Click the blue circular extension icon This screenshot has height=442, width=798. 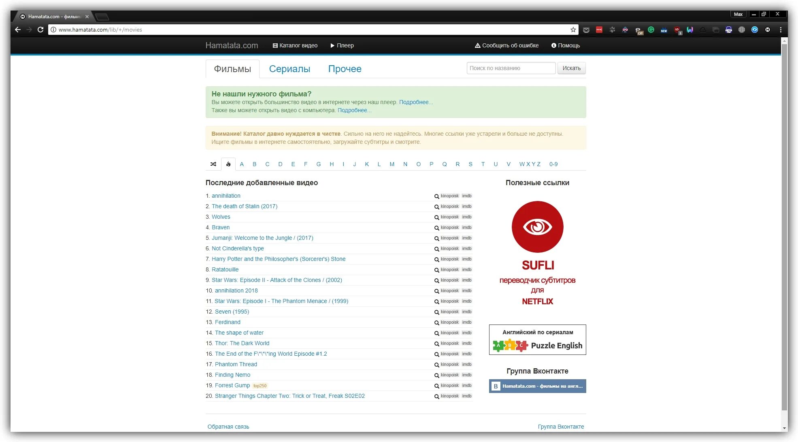click(755, 30)
